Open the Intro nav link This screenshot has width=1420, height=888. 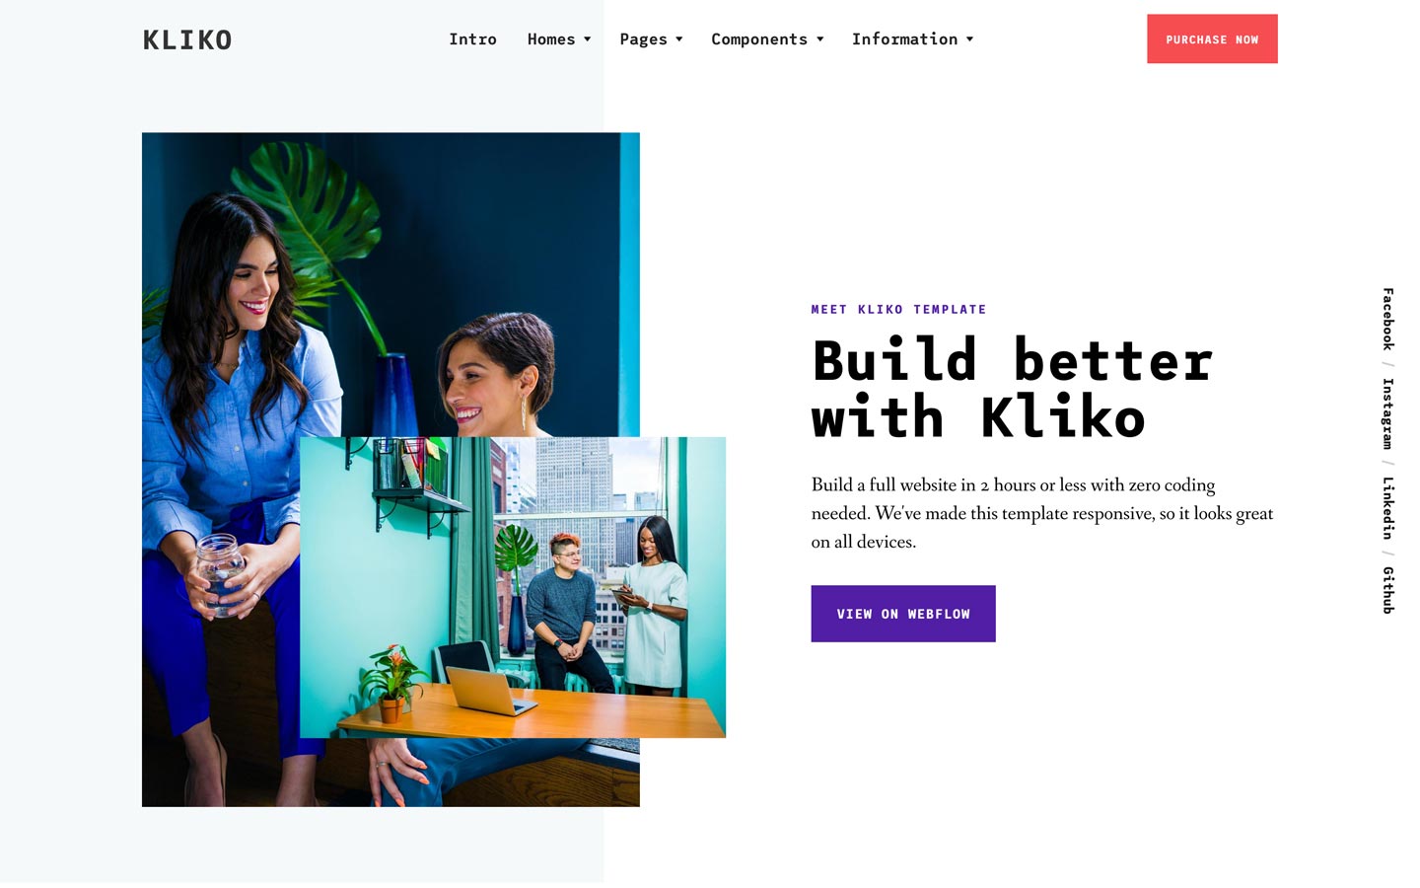coord(472,39)
